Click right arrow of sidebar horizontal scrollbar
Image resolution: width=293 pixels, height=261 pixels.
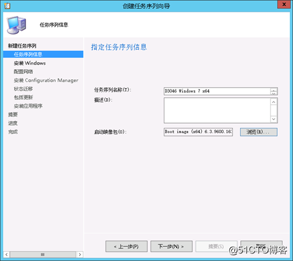pos(79,254)
